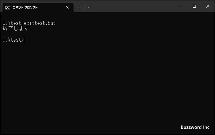The image size is (215, 135).
Task: Click the blinking cursor after the last prompt
Action: 25,40
